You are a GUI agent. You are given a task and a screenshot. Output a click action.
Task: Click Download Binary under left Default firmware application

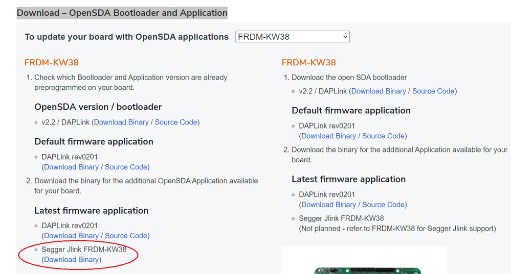(71, 167)
